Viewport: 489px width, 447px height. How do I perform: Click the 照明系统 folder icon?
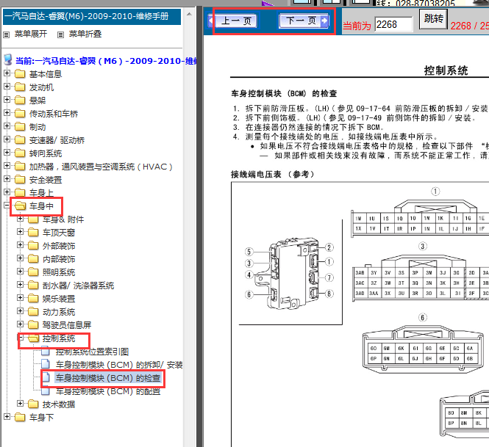click(x=33, y=272)
